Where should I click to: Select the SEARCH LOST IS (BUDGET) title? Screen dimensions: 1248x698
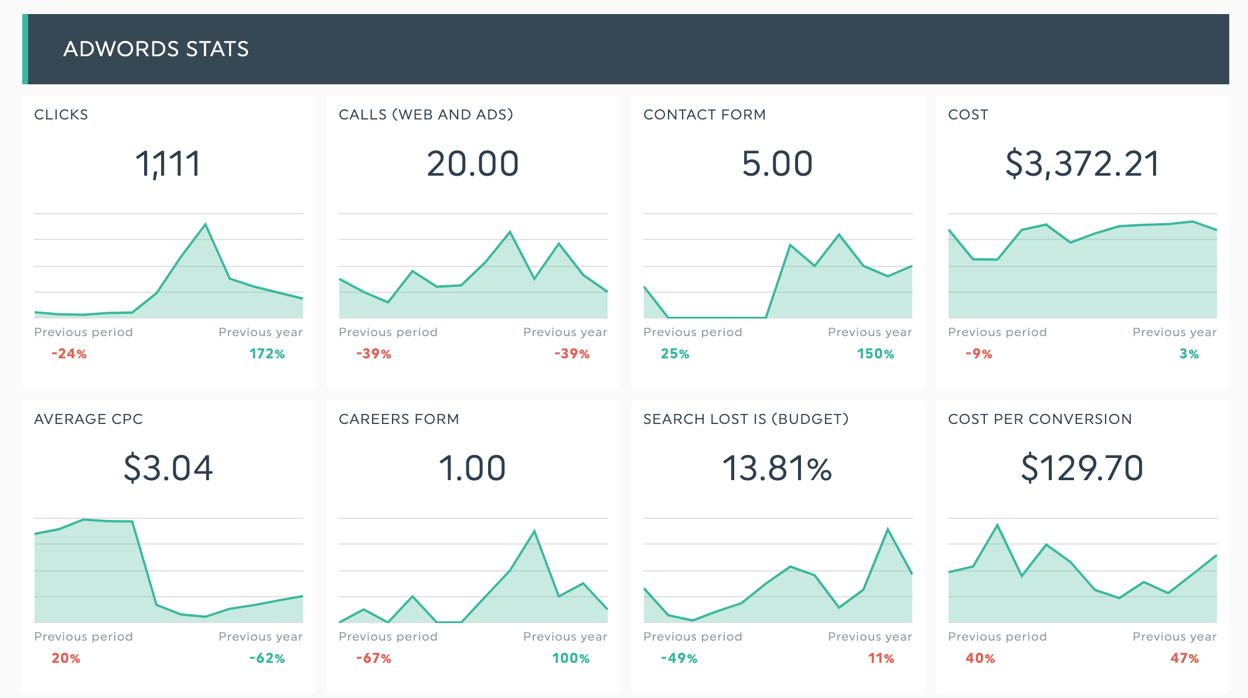pos(746,419)
